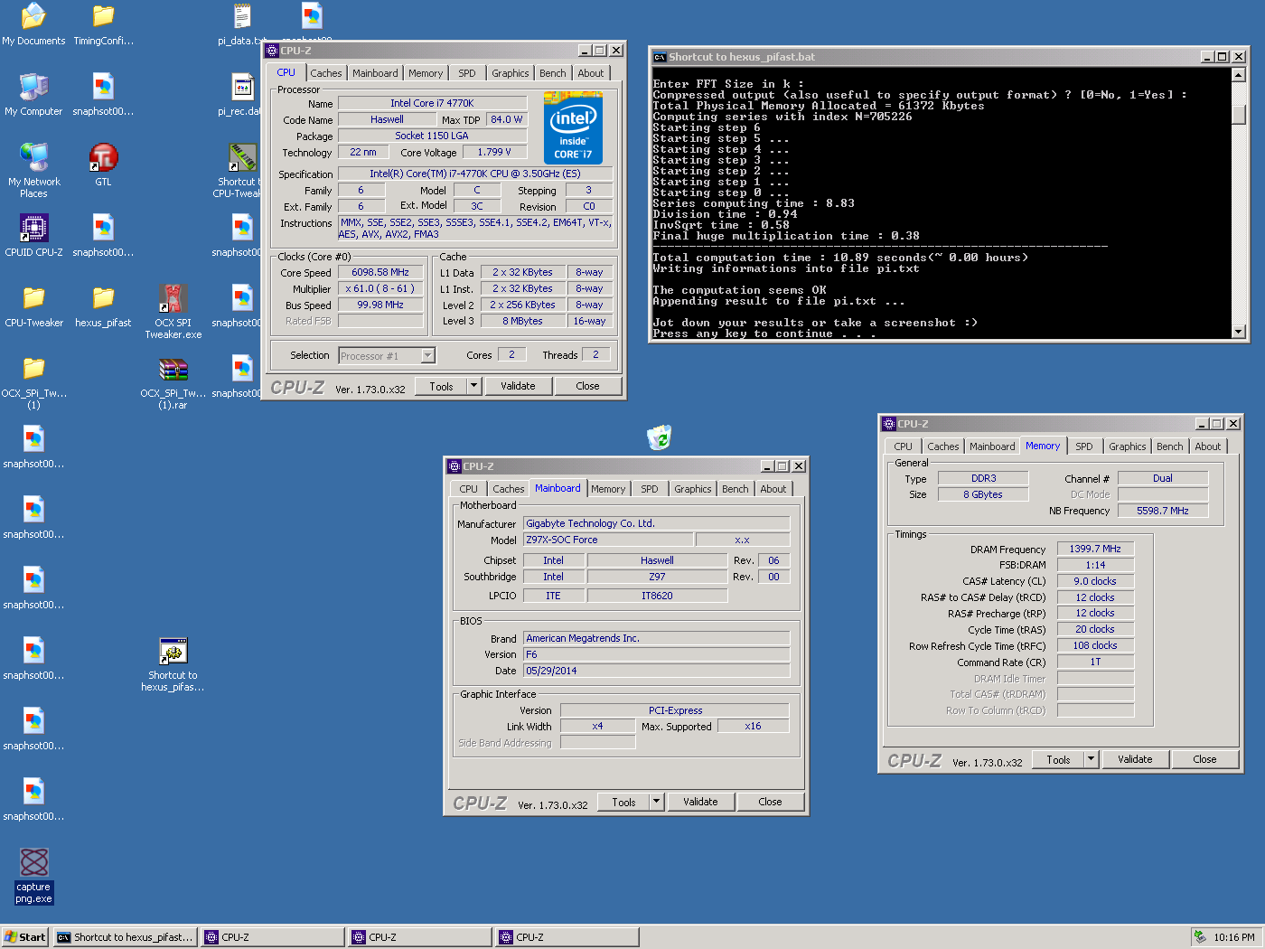
Task: Click Close button in CPU window
Action: [587, 386]
